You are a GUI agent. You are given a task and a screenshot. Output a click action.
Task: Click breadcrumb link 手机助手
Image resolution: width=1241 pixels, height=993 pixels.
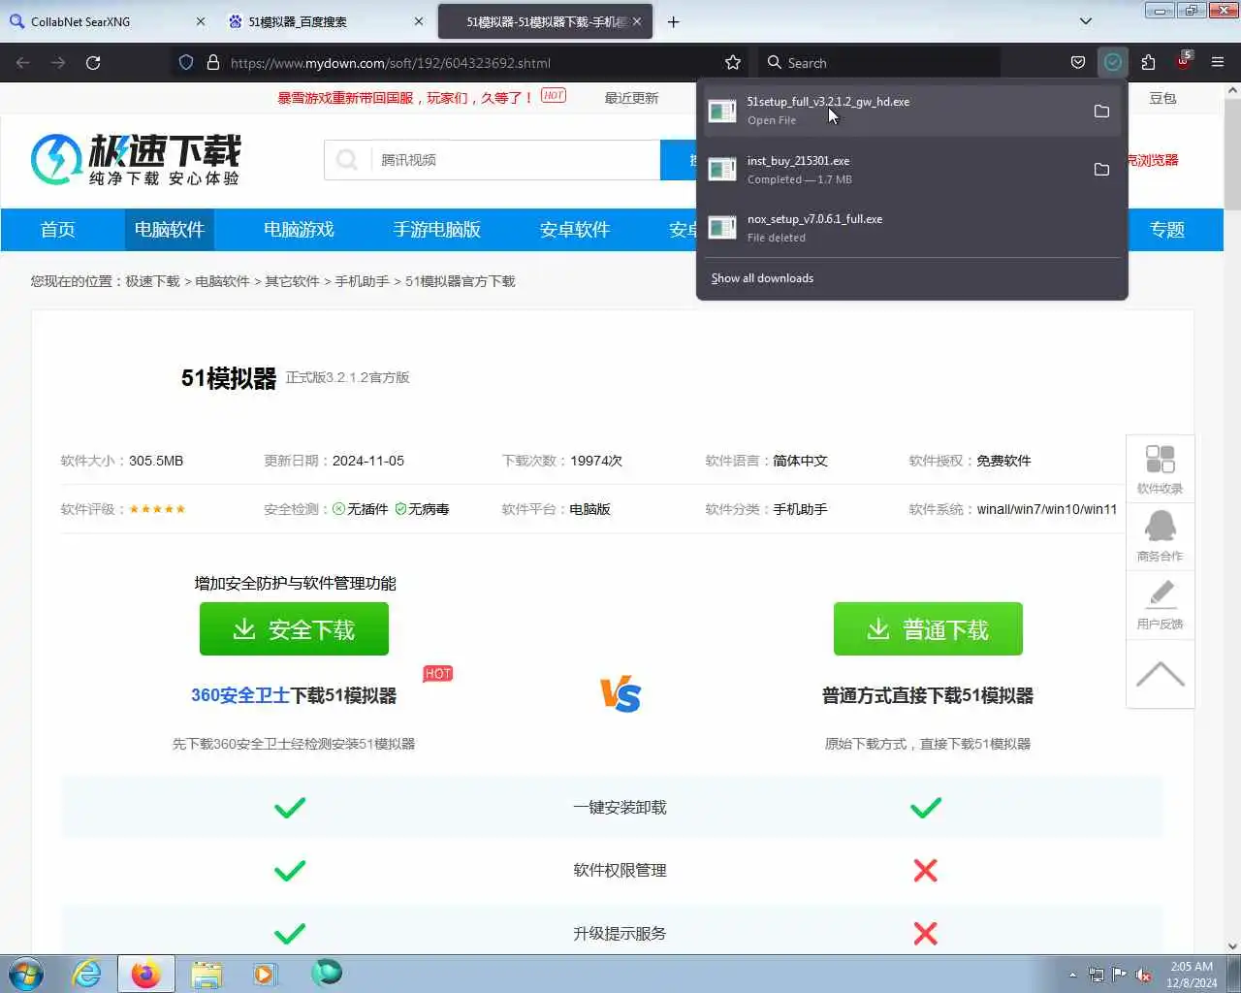tap(362, 281)
